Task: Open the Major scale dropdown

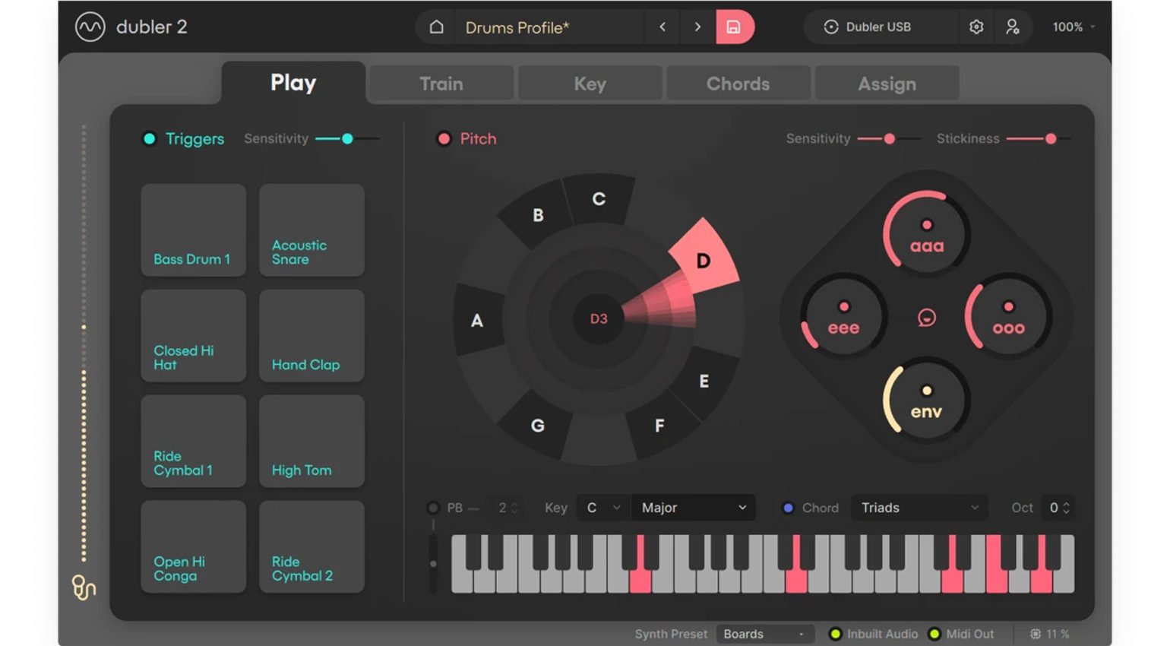Action: coord(693,508)
